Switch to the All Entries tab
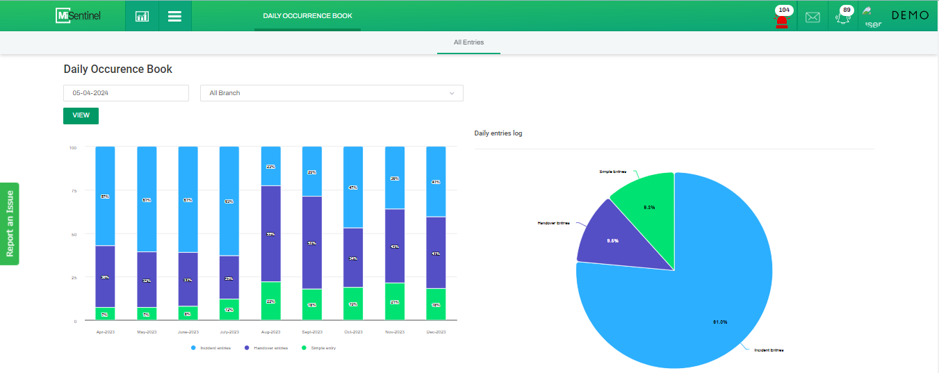939x373 pixels. (468, 42)
